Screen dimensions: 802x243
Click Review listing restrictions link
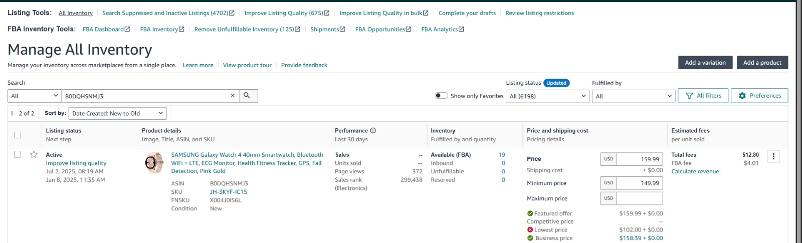[540, 13]
